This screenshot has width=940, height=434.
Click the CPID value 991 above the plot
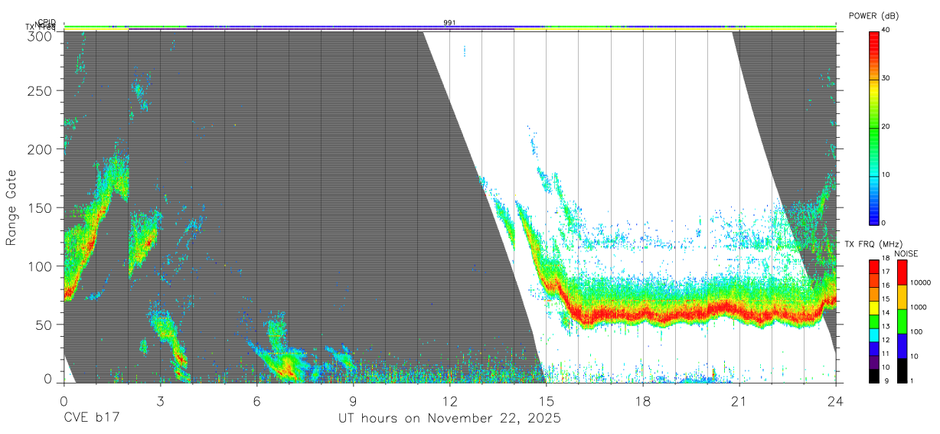(449, 23)
